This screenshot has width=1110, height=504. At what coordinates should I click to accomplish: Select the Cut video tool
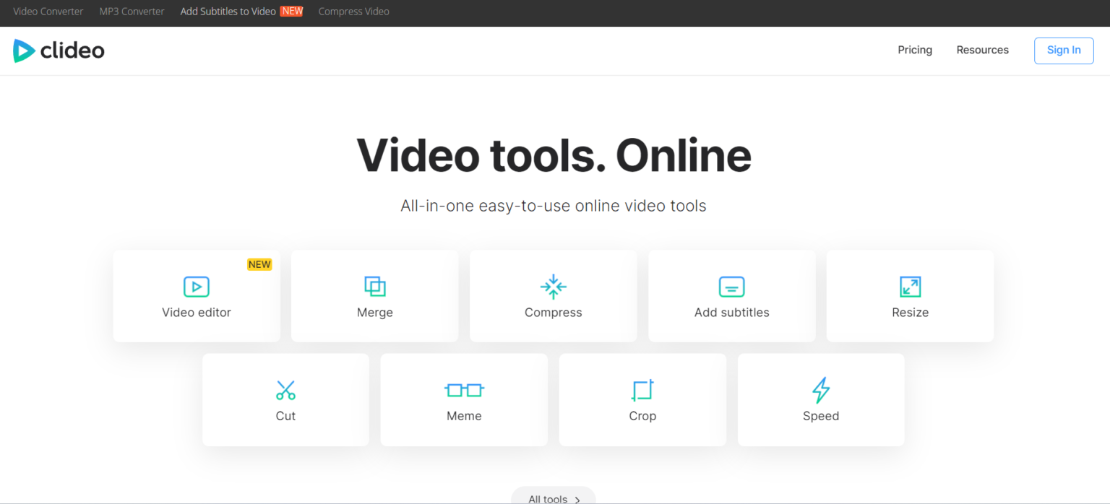pyautogui.click(x=285, y=400)
